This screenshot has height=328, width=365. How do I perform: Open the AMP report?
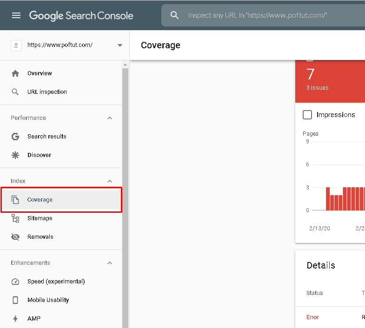tap(34, 318)
